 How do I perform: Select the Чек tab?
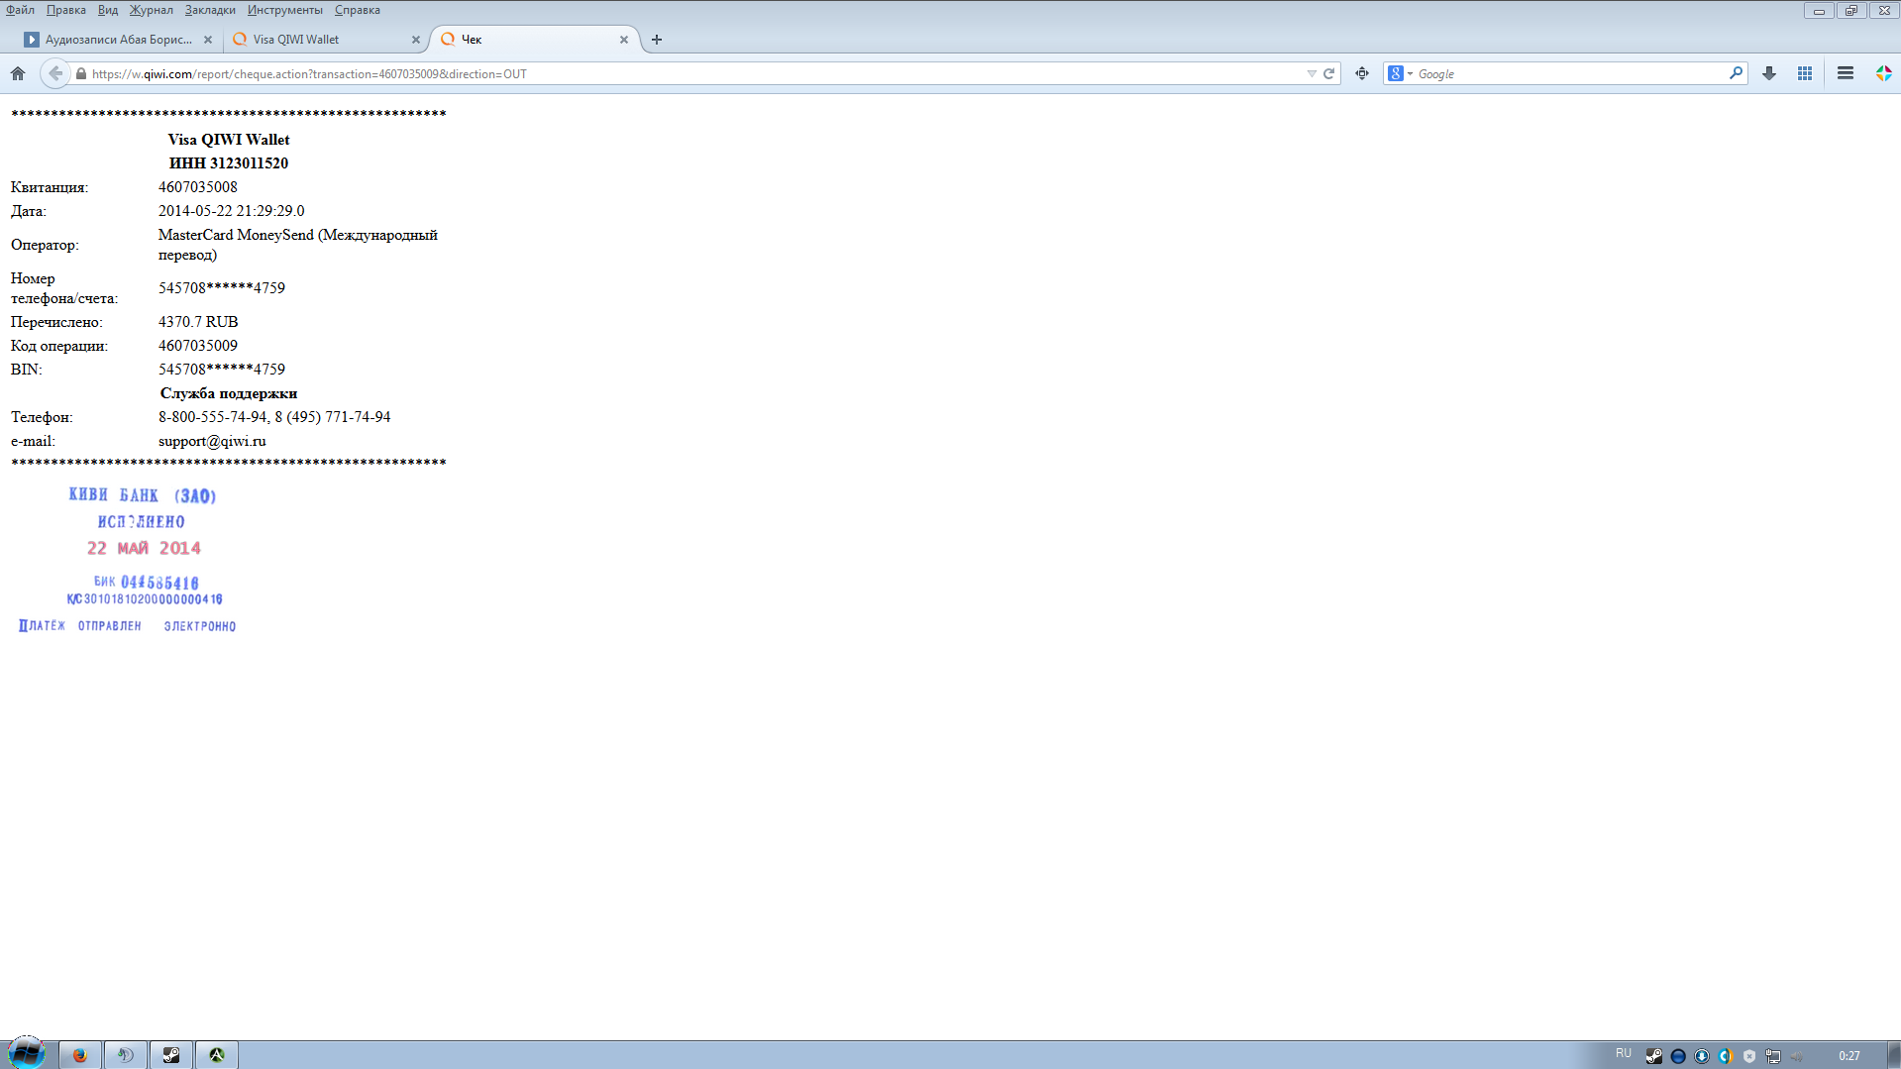pos(535,40)
